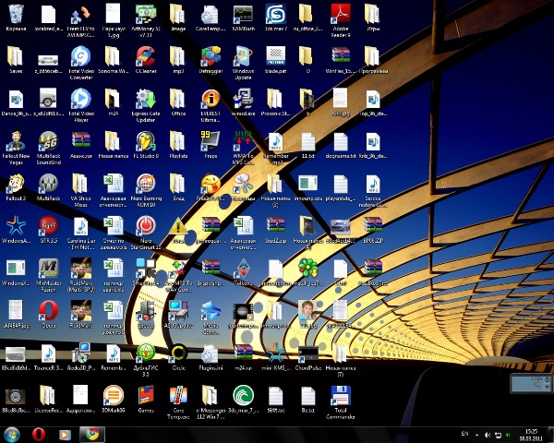This screenshot has height=443, width=554.
Task: Show hidden system tray icons
Action: click(x=476, y=435)
